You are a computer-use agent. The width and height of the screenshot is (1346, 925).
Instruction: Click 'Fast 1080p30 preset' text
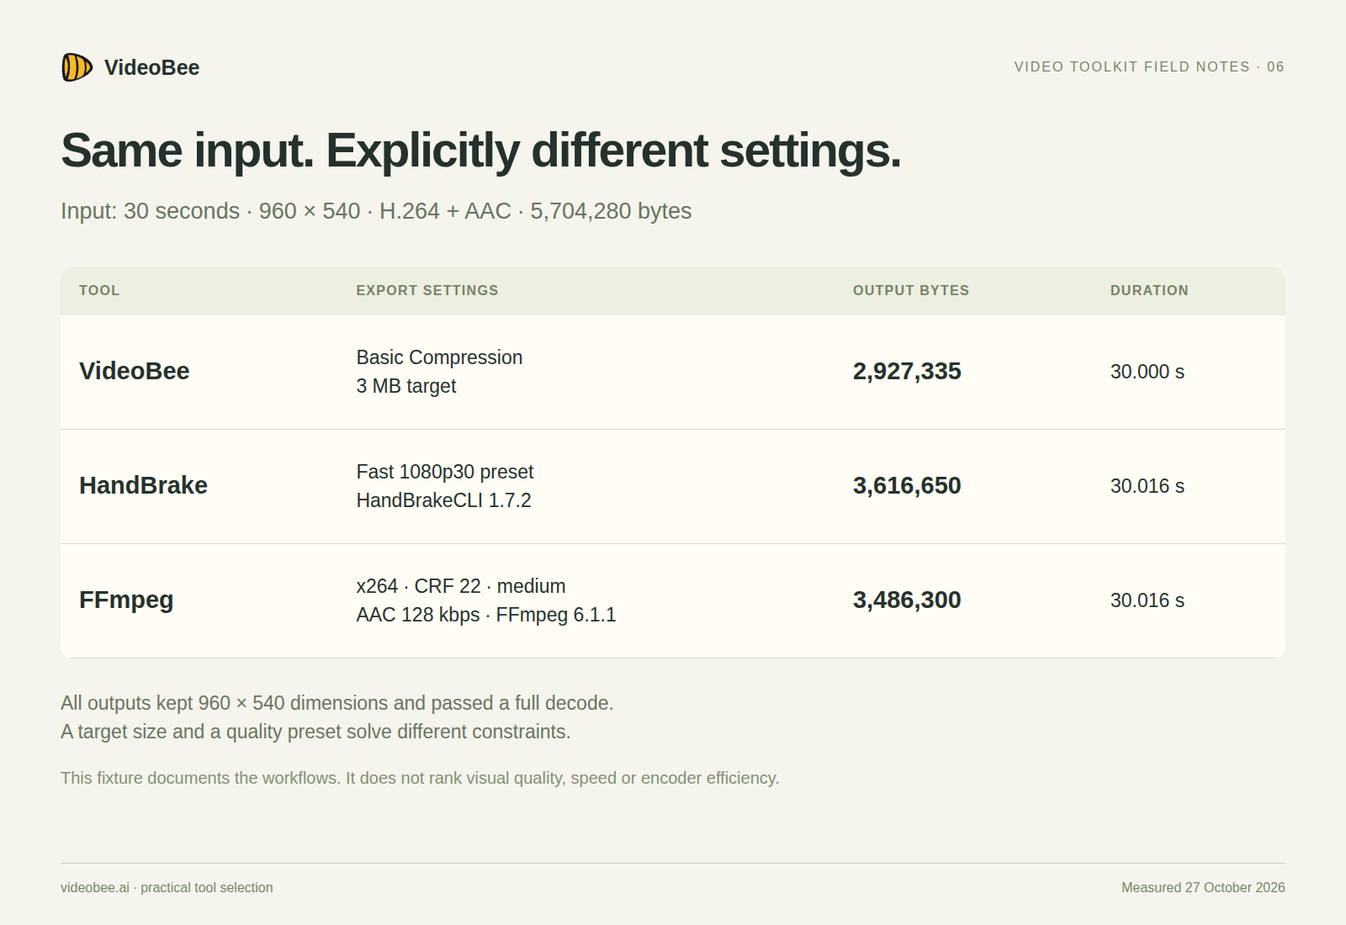(445, 472)
